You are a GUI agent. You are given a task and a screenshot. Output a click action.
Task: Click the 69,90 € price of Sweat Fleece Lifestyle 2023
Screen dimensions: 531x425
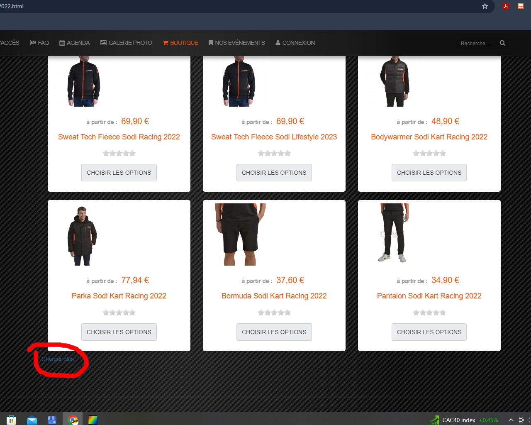[290, 121]
